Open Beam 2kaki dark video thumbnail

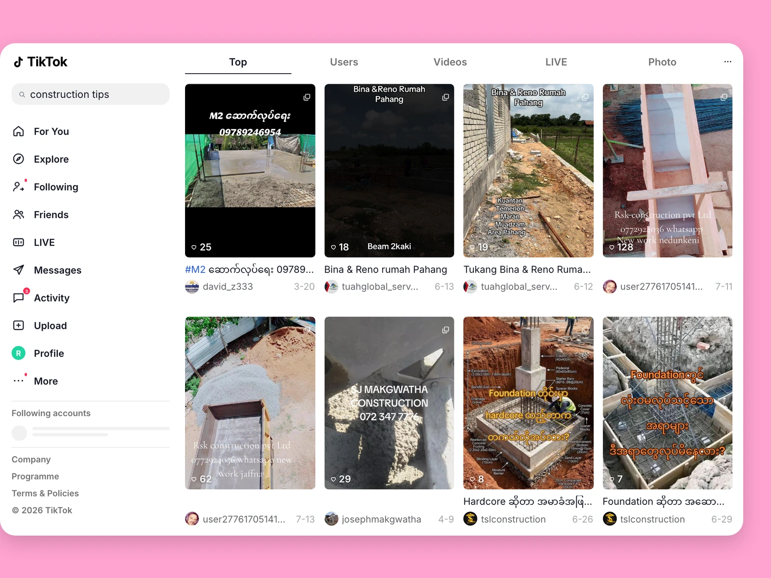click(389, 171)
